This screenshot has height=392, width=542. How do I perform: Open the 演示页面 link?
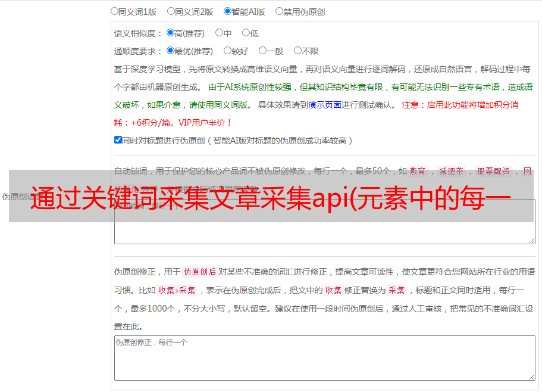[x=325, y=105]
